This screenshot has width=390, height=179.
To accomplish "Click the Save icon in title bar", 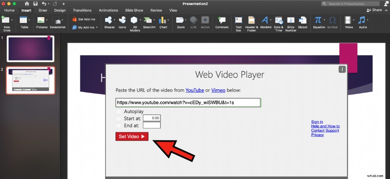I will (35, 4).
